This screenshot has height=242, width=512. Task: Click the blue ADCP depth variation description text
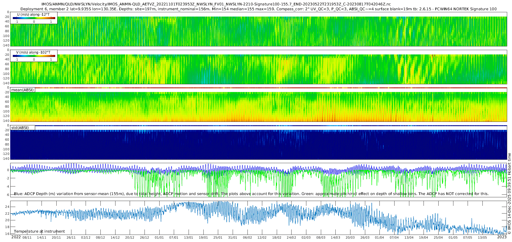pyautogui.click(x=251, y=194)
